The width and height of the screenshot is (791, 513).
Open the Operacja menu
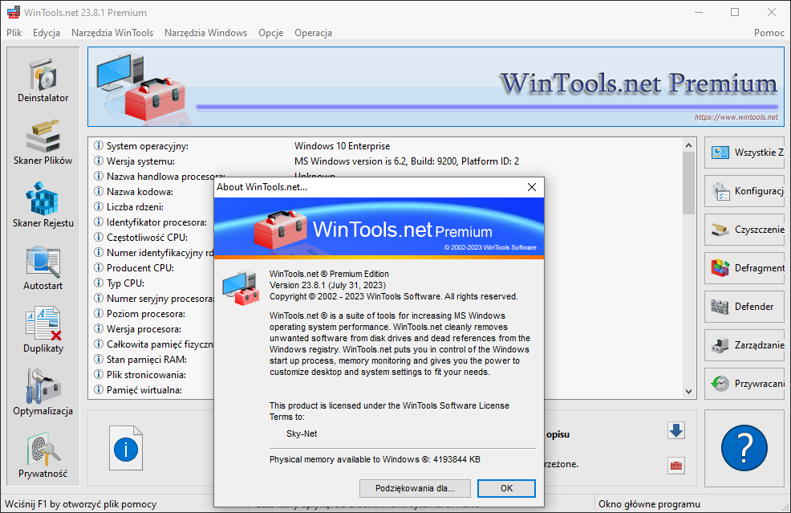(x=314, y=33)
